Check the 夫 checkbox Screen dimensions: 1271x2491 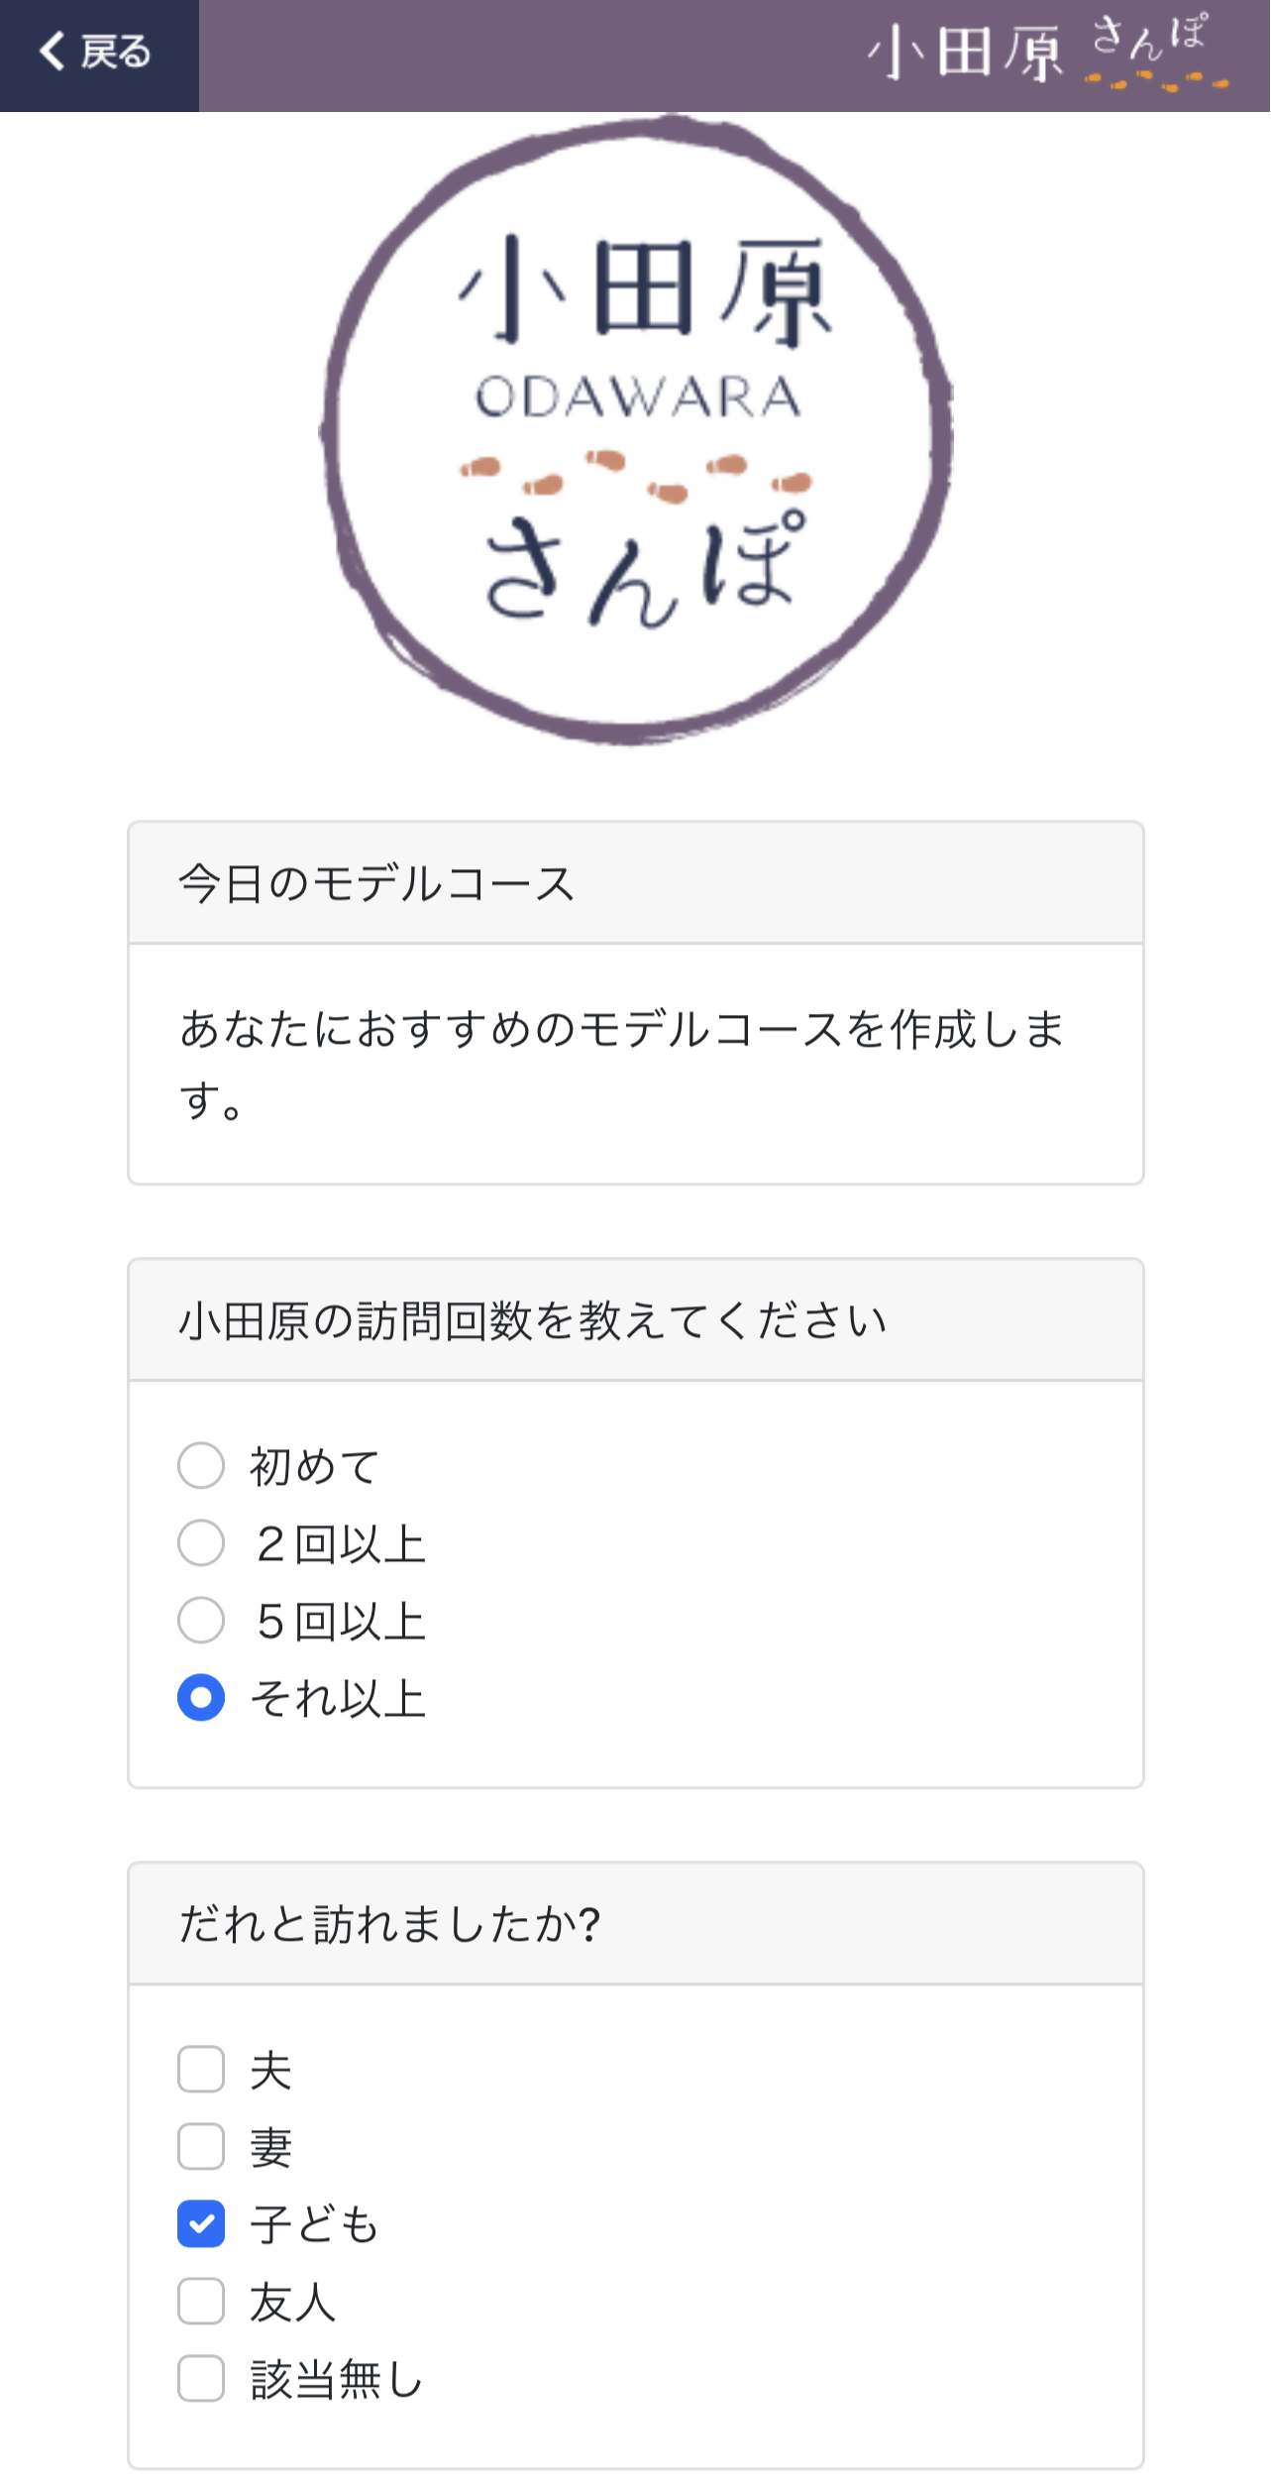(201, 2070)
